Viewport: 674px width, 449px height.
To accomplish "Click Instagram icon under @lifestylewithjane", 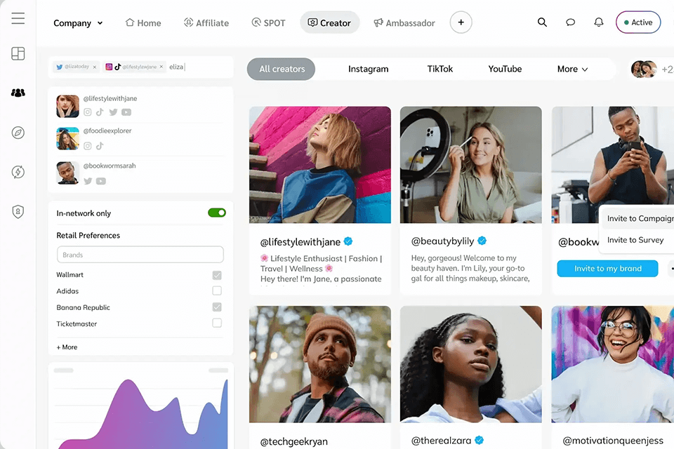I will click(x=88, y=112).
